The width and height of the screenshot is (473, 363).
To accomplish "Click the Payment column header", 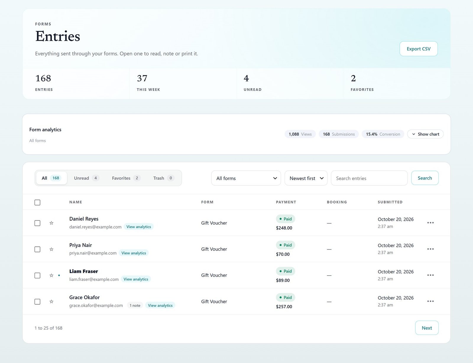I will click(x=286, y=202).
